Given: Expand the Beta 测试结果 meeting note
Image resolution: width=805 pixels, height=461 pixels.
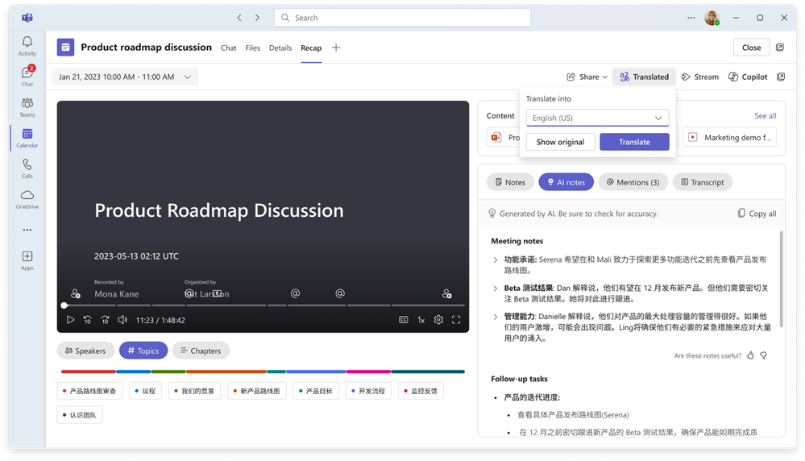Looking at the screenshot, I should click(496, 289).
